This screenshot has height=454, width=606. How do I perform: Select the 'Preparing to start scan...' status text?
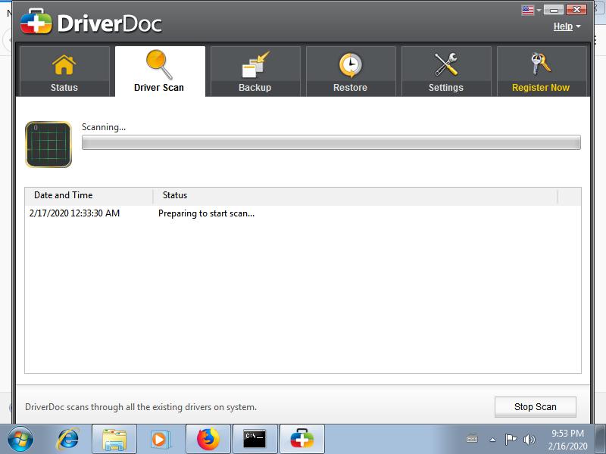click(x=206, y=213)
